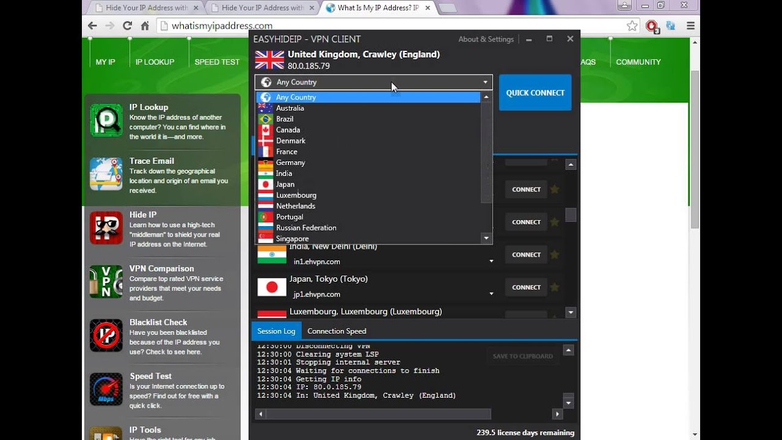Select Australia from country list
The image size is (782, 440).
(368, 108)
